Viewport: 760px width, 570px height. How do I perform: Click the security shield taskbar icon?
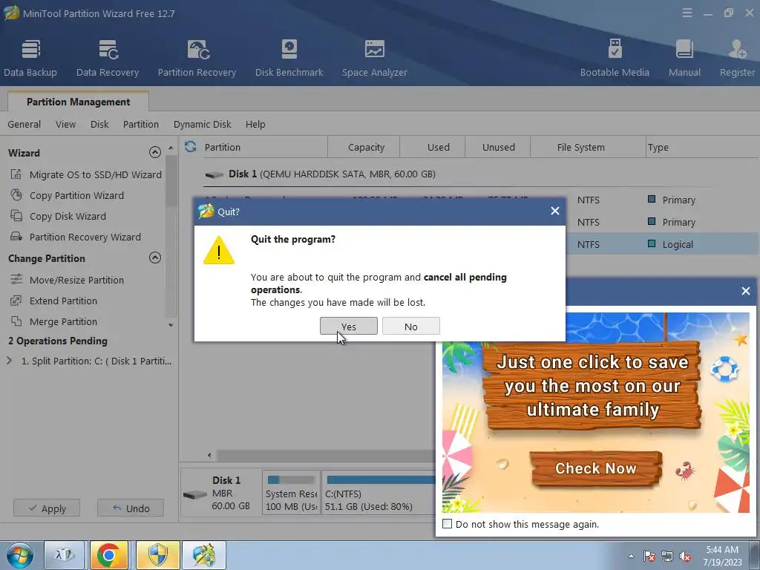pos(157,555)
